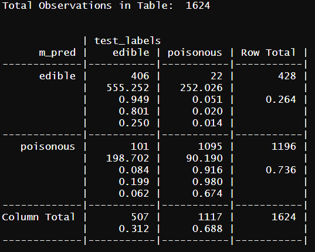Select the count 406
315x252 pixels.
(140, 76)
